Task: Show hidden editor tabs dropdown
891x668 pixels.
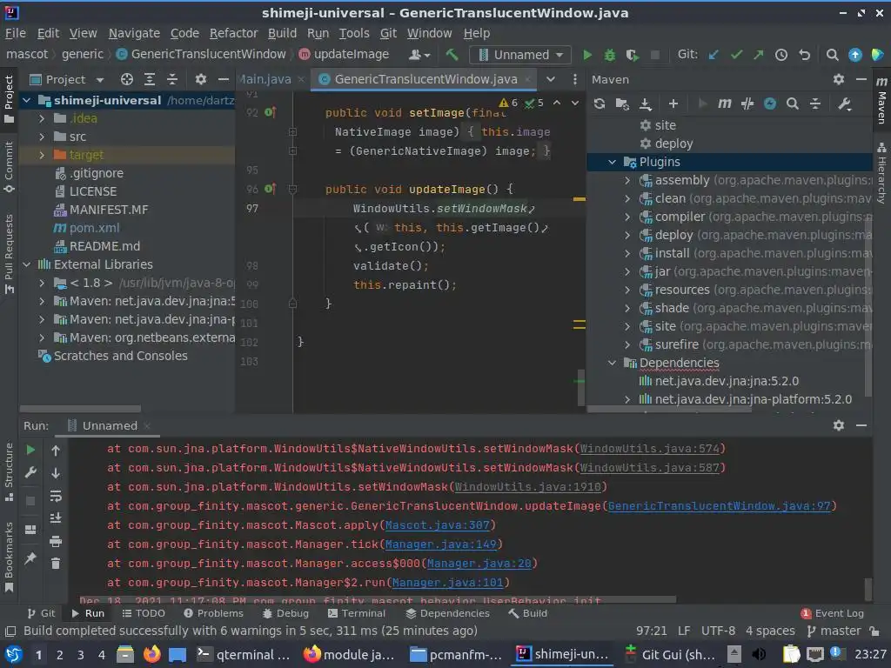Action: coord(551,79)
